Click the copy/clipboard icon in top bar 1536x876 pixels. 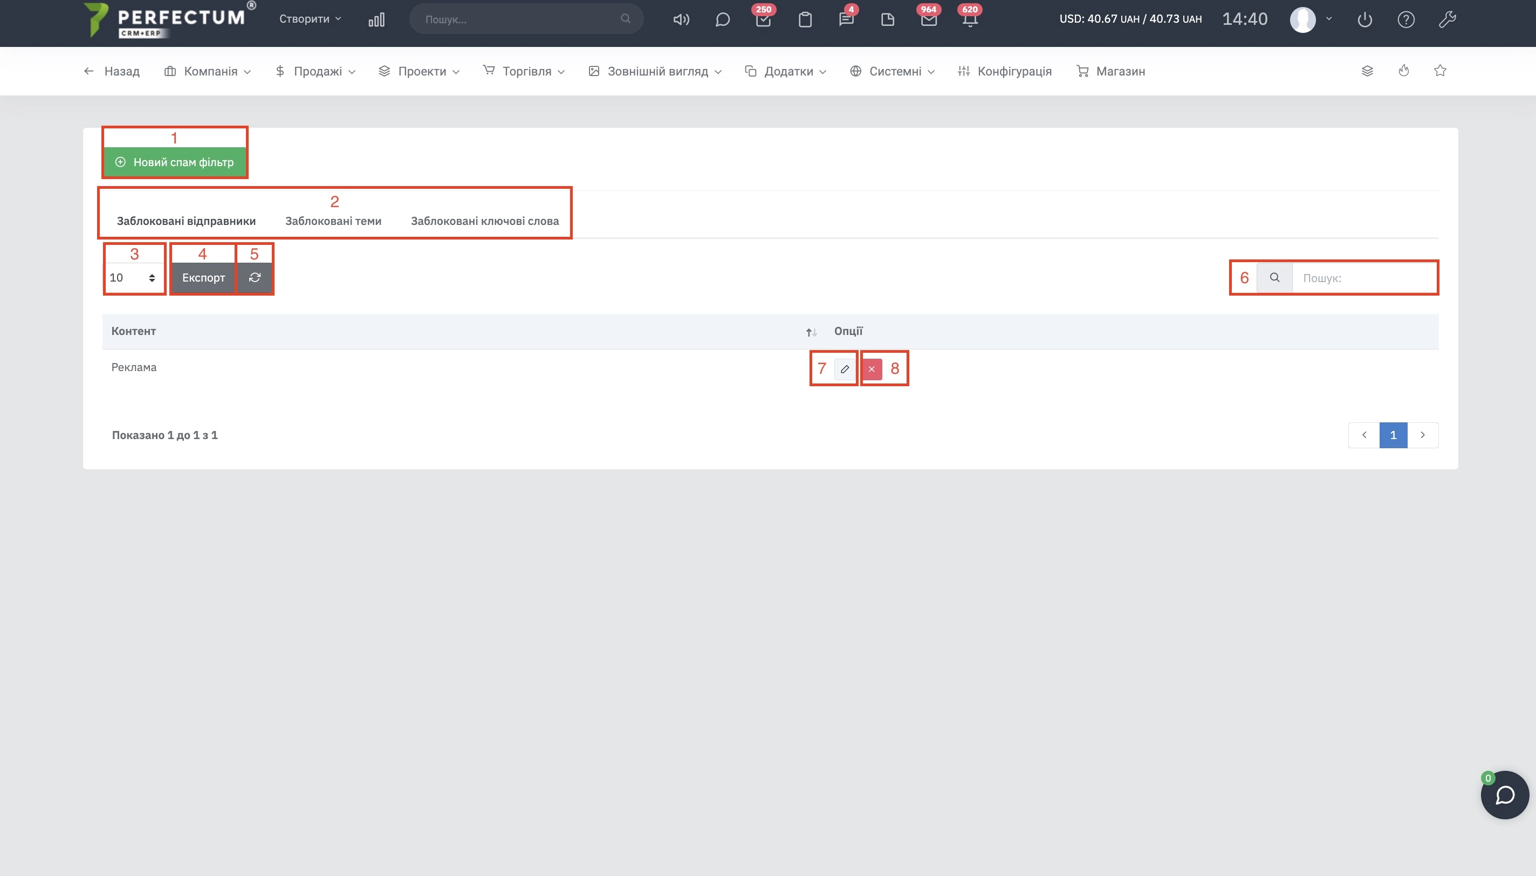coord(804,19)
